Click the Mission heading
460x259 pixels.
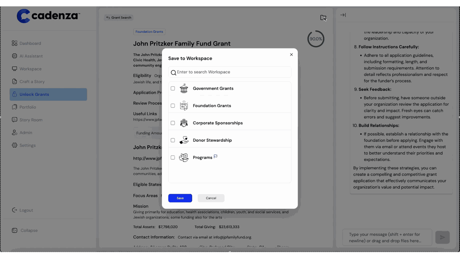[141, 206]
